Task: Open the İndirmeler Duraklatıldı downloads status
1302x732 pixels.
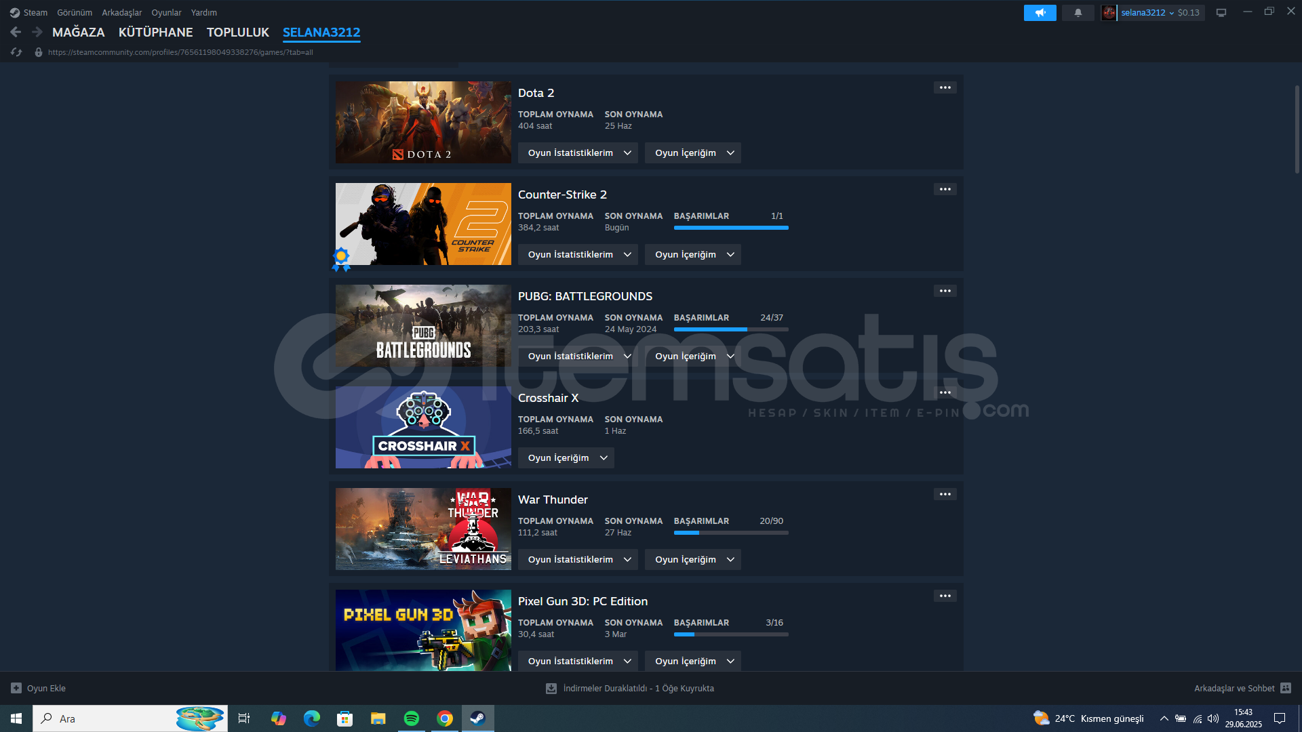Action: (630, 688)
